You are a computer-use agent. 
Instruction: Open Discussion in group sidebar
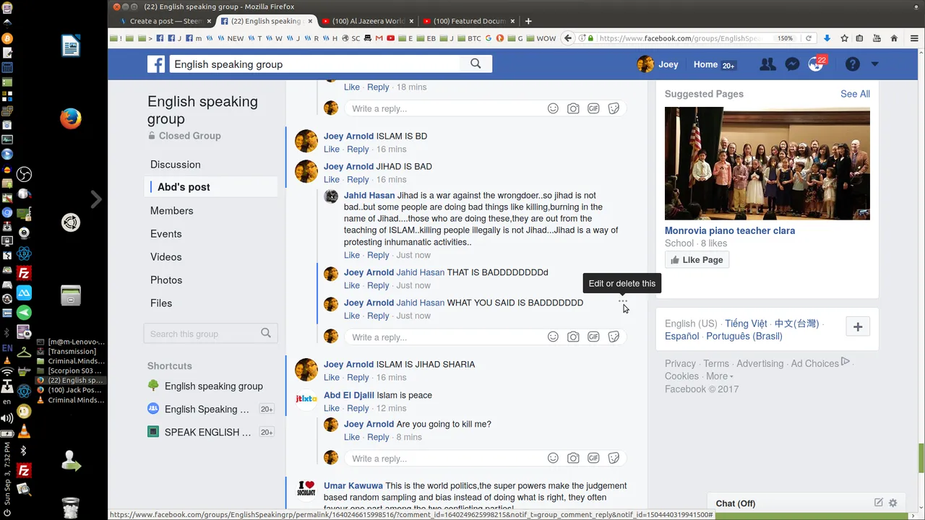point(176,165)
